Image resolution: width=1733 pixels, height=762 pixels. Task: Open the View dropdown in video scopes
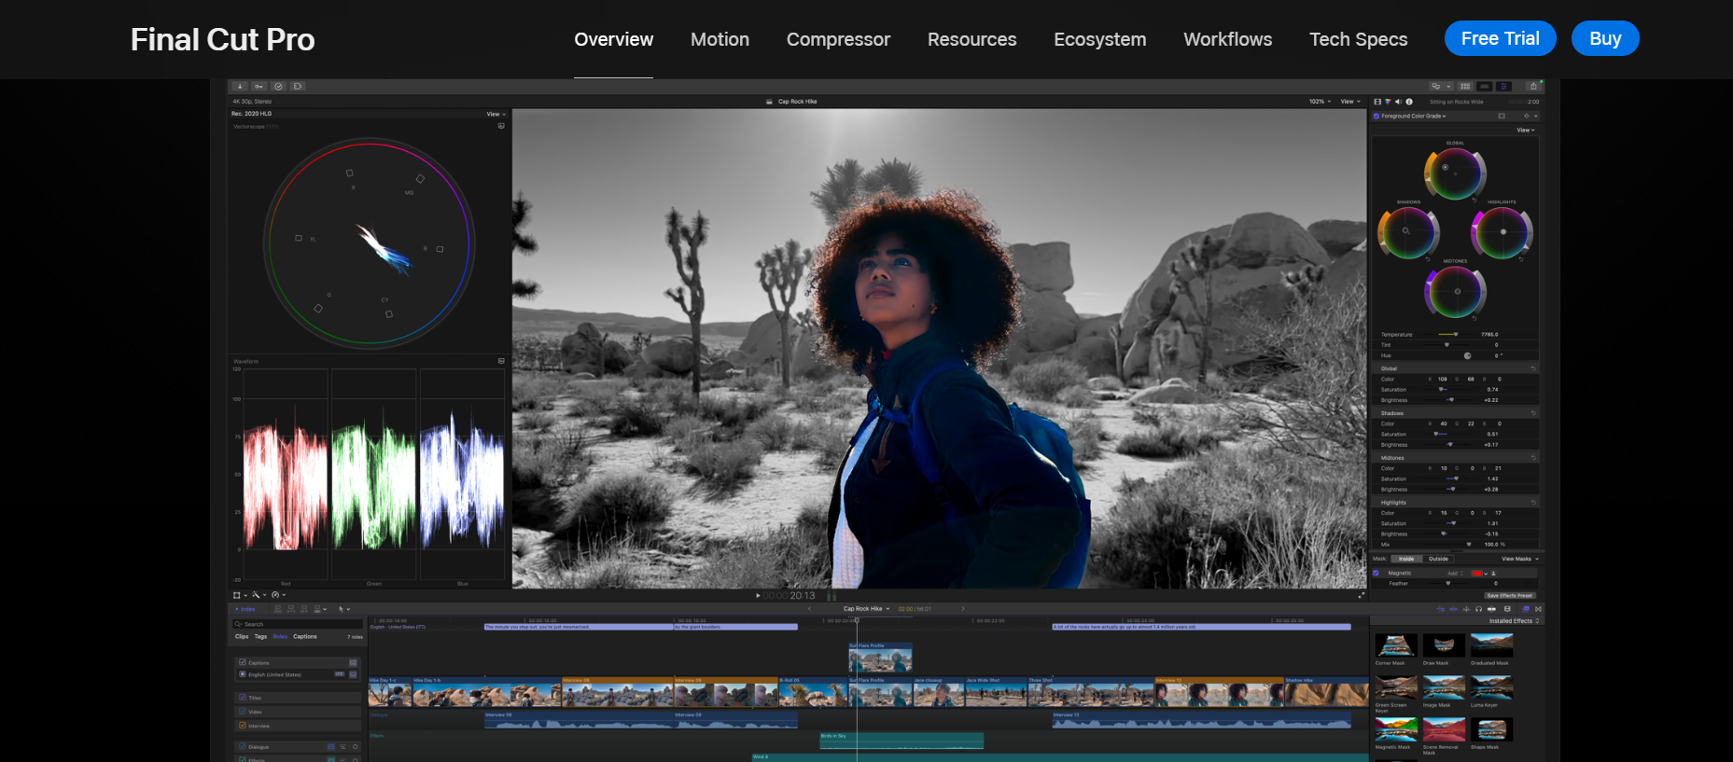point(496,114)
